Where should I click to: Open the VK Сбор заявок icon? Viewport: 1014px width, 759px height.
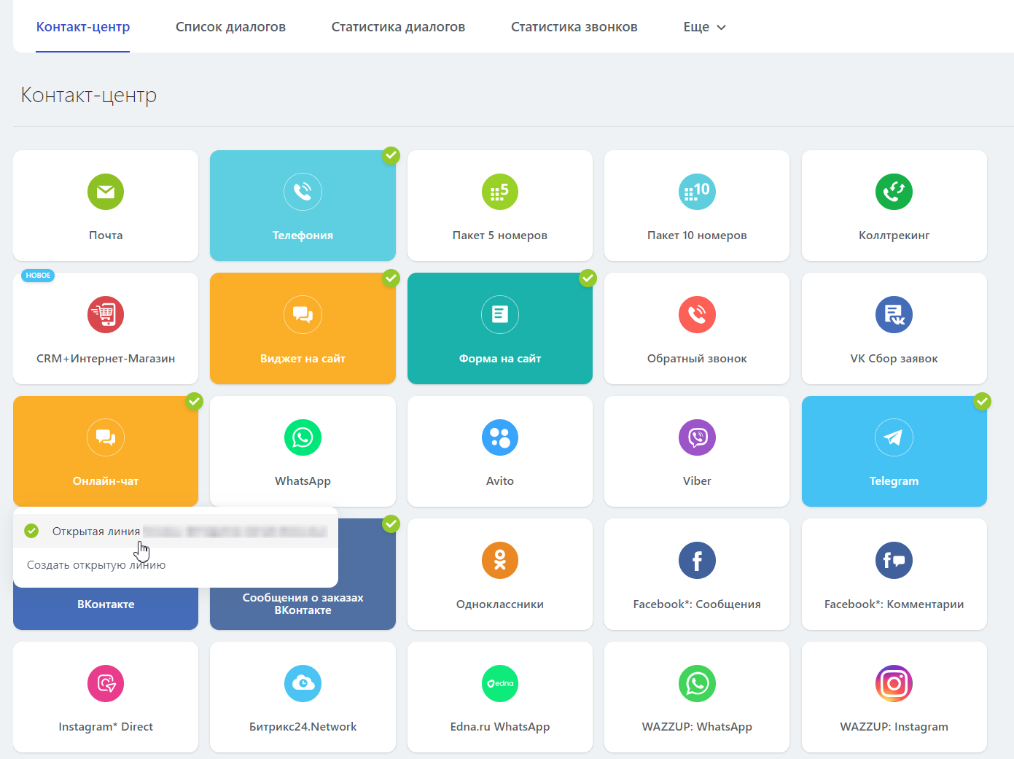pyautogui.click(x=894, y=315)
